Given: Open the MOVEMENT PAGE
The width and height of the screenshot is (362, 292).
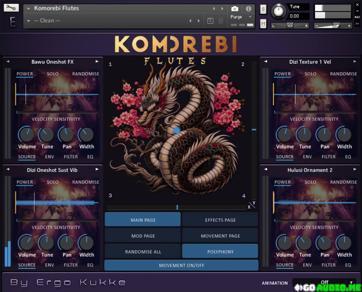Looking at the screenshot, I should click(x=220, y=236).
